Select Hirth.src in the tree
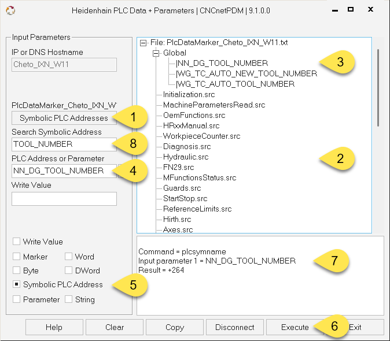 (x=177, y=220)
